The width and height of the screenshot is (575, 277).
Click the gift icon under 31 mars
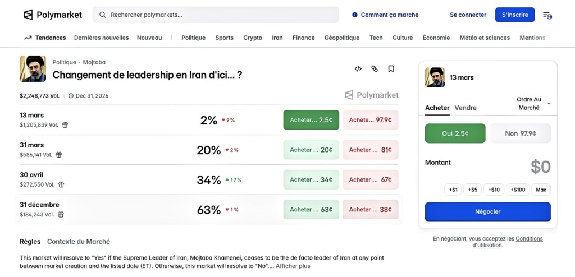tap(59, 155)
